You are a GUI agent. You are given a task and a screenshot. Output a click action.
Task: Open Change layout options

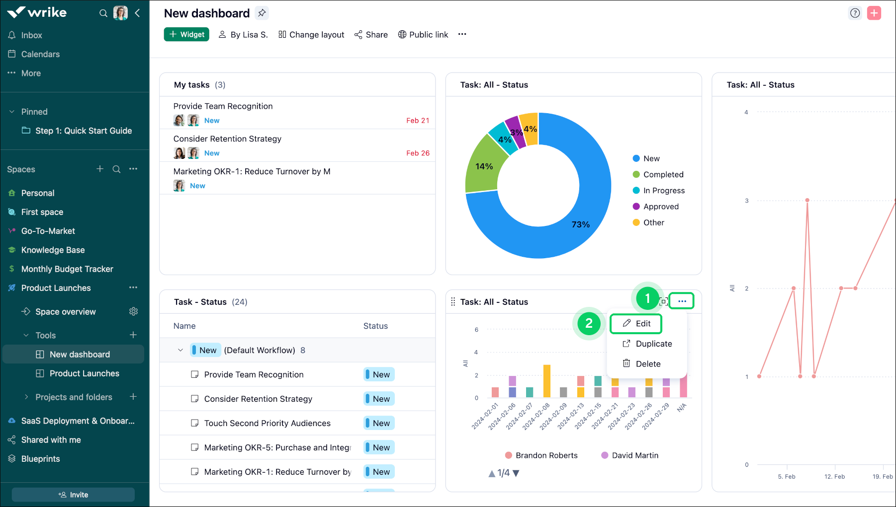[311, 34]
